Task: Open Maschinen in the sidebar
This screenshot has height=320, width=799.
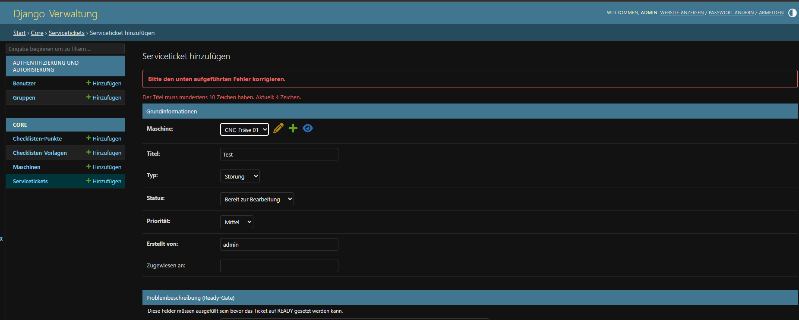Action: coord(27,167)
